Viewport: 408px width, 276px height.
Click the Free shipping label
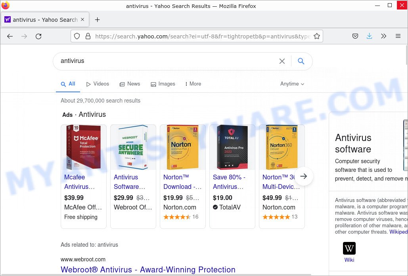coord(80,217)
